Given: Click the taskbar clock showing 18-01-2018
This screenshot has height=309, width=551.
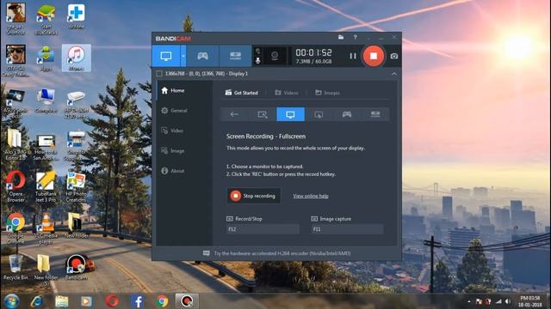Looking at the screenshot, I should (530, 301).
